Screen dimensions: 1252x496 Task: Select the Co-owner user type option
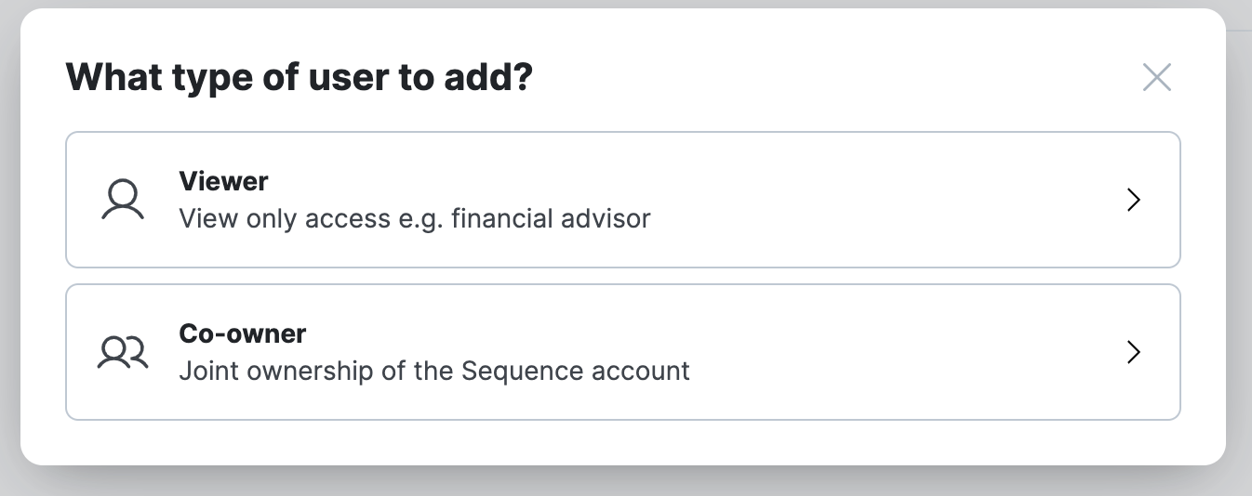tap(623, 352)
